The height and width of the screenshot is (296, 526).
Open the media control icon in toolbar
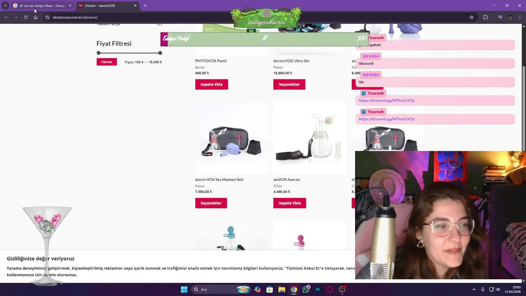(x=500, y=17)
